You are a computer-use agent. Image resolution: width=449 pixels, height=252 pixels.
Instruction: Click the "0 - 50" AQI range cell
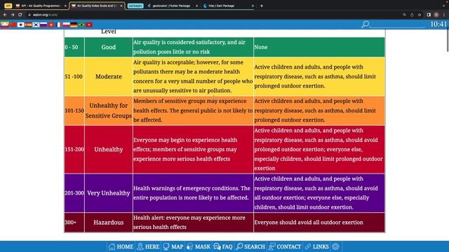tap(74, 47)
